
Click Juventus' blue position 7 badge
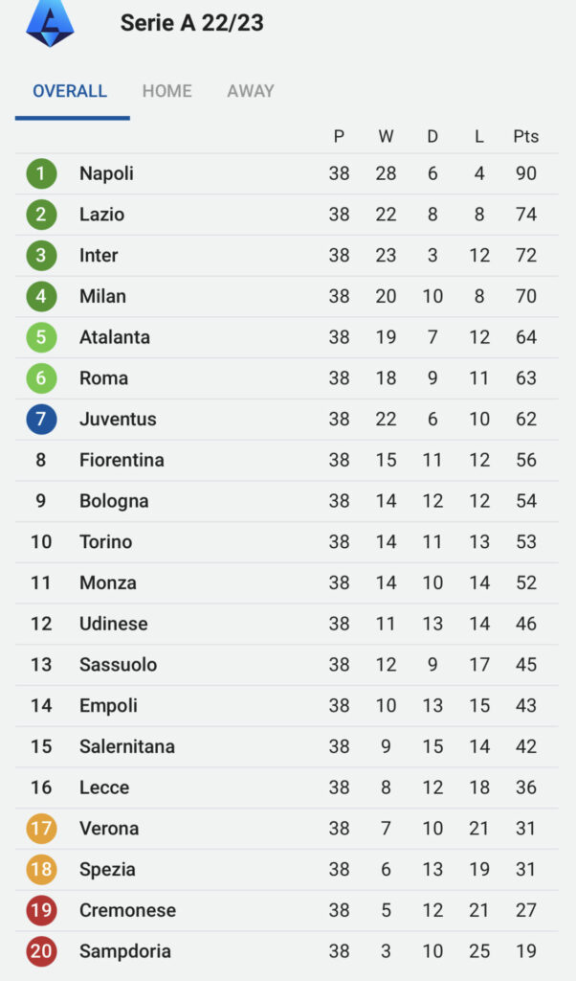coord(41,419)
